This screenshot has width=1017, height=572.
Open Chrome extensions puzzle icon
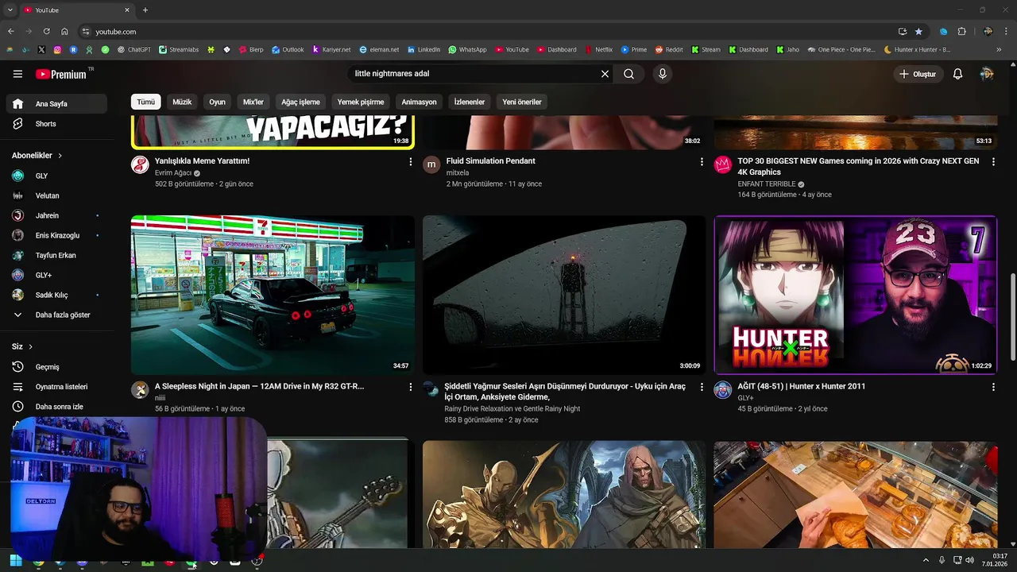[x=961, y=32]
